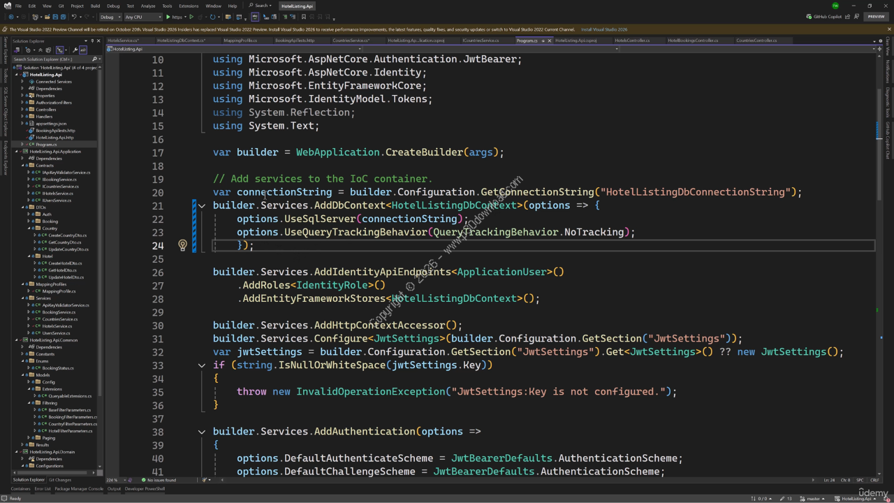Viewport: 894px width, 503px height.
Task: Open the Debug configuration dropdown
Action: pyautogui.click(x=110, y=17)
